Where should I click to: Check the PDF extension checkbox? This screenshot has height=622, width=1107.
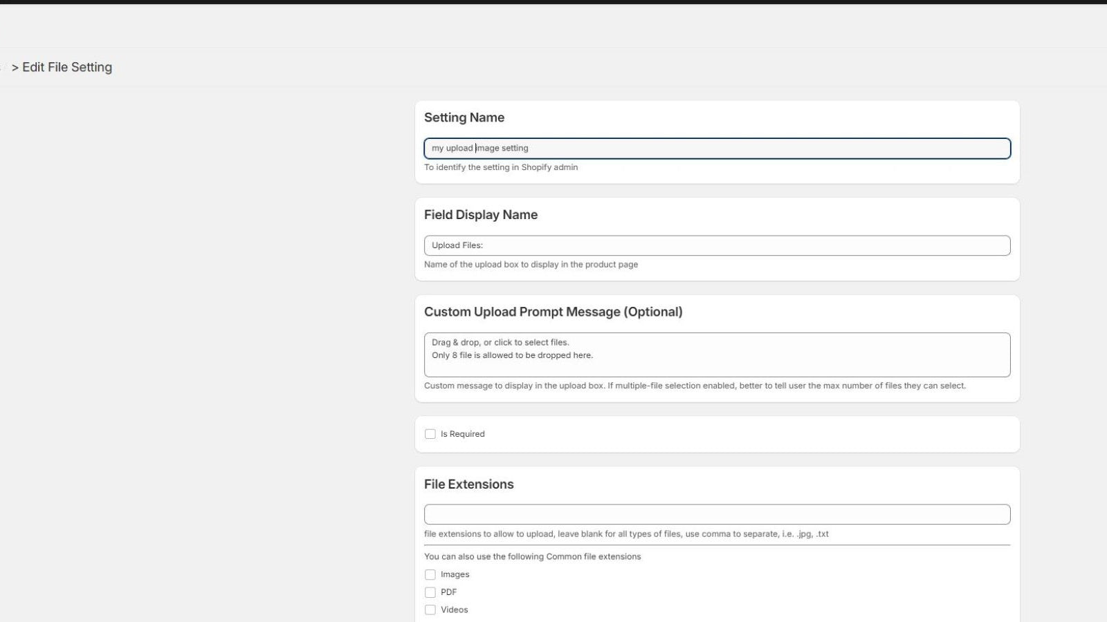430,592
